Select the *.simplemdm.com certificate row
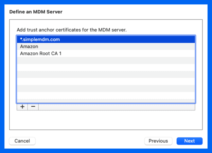This screenshot has height=153, width=212. coord(106,40)
